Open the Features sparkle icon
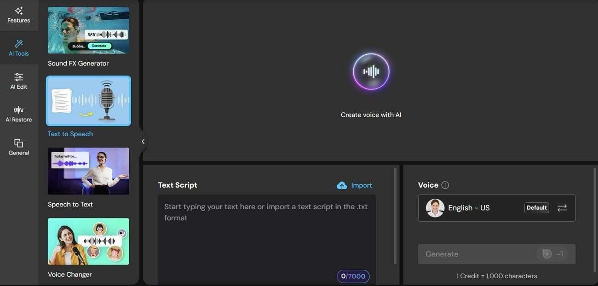Image resolution: width=598 pixels, height=286 pixels. point(19,11)
